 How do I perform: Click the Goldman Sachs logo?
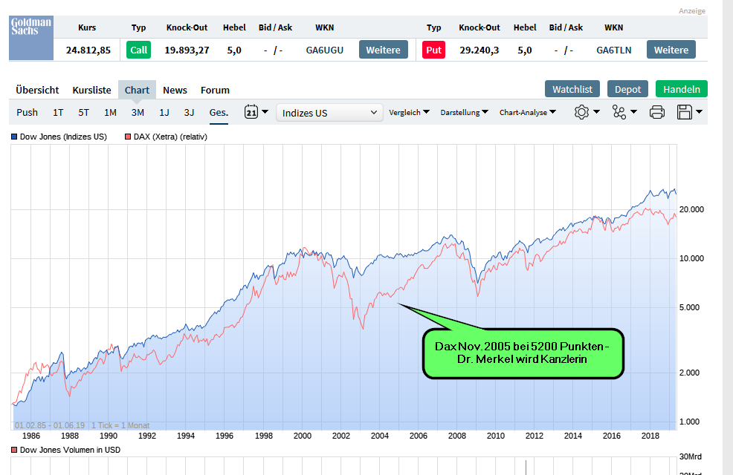click(31, 38)
